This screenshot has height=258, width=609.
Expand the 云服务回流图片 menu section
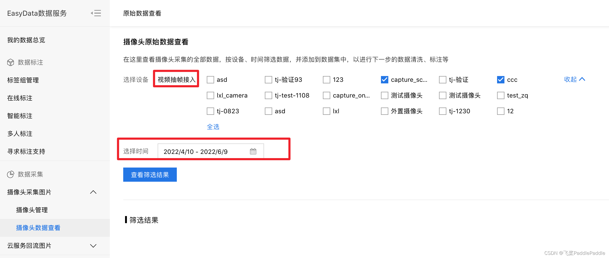click(x=93, y=246)
